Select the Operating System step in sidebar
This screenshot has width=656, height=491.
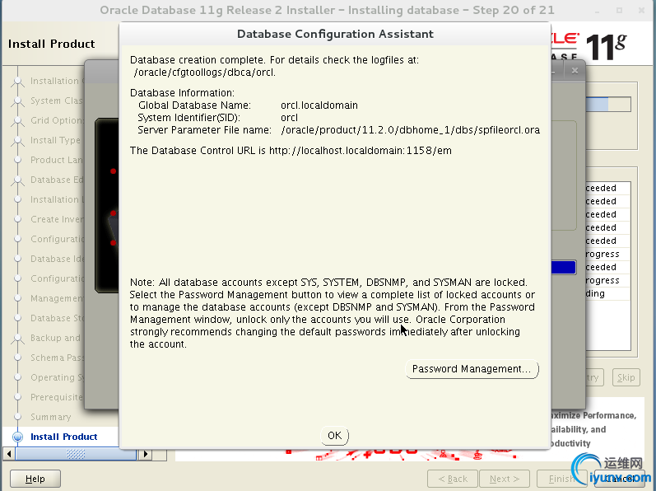57,377
